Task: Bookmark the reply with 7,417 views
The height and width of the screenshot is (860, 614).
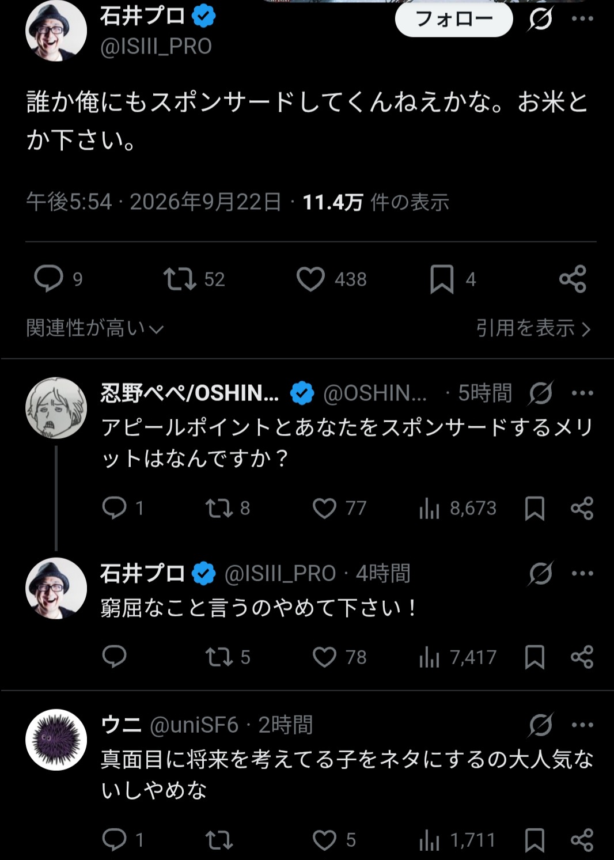Action: 535,657
